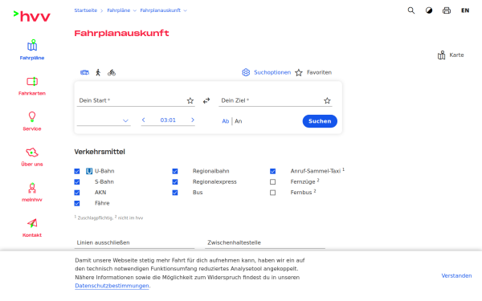This screenshot has height=301, width=482.
Task: Click Verstanden to dismiss notice
Action: click(x=456, y=276)
